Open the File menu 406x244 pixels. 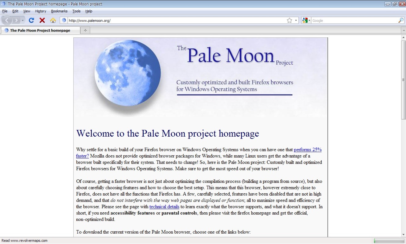pos(5,11)
